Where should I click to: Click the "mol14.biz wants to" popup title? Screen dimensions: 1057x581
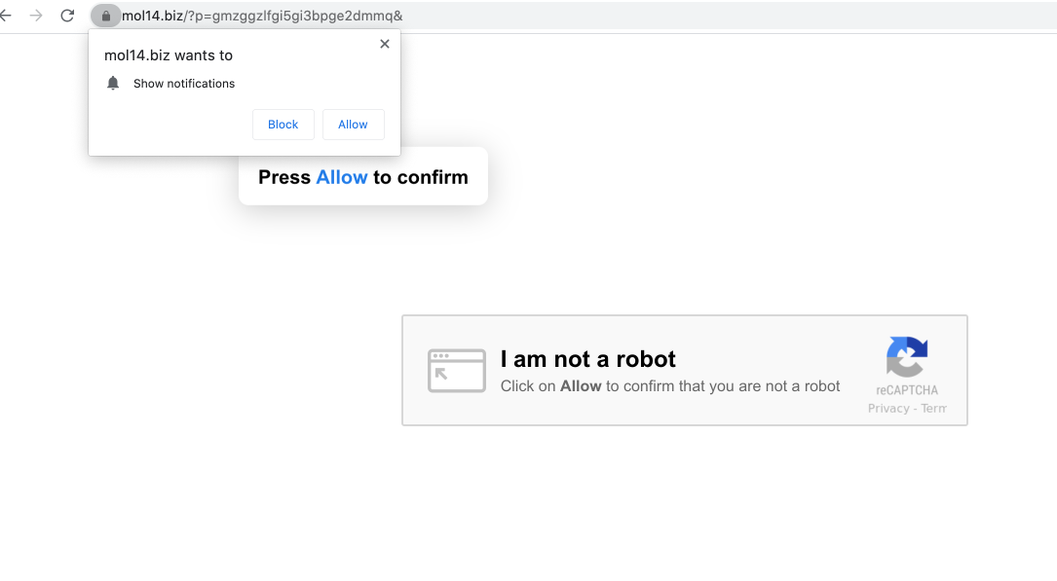point(169,55)
